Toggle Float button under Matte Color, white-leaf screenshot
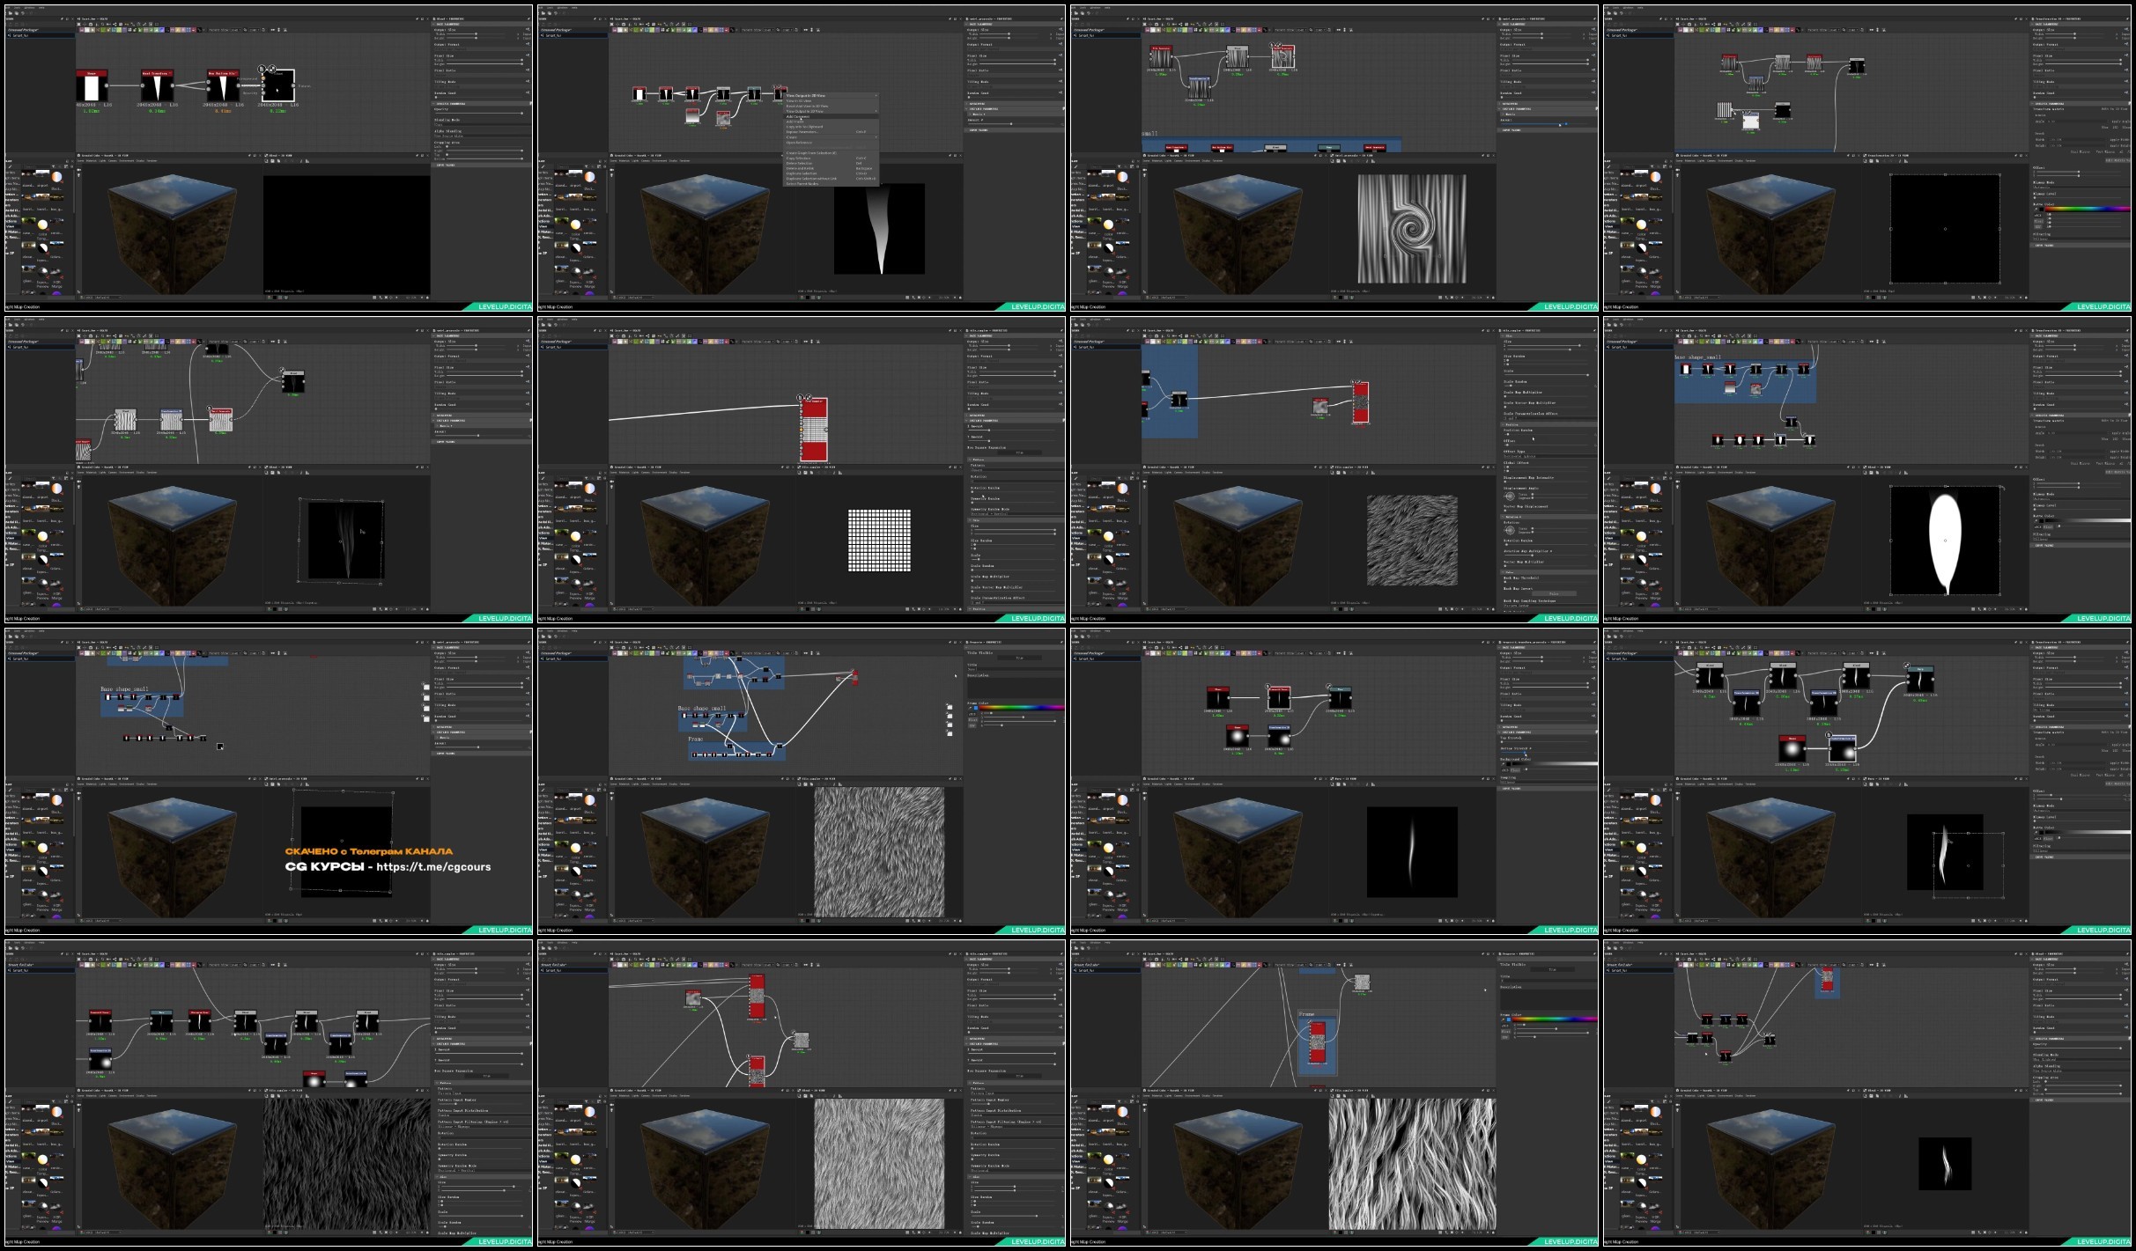 point(2048,526)
